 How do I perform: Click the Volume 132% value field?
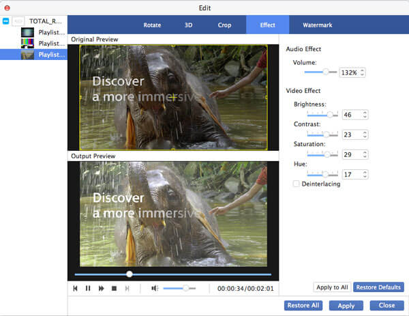coord(349,72)
